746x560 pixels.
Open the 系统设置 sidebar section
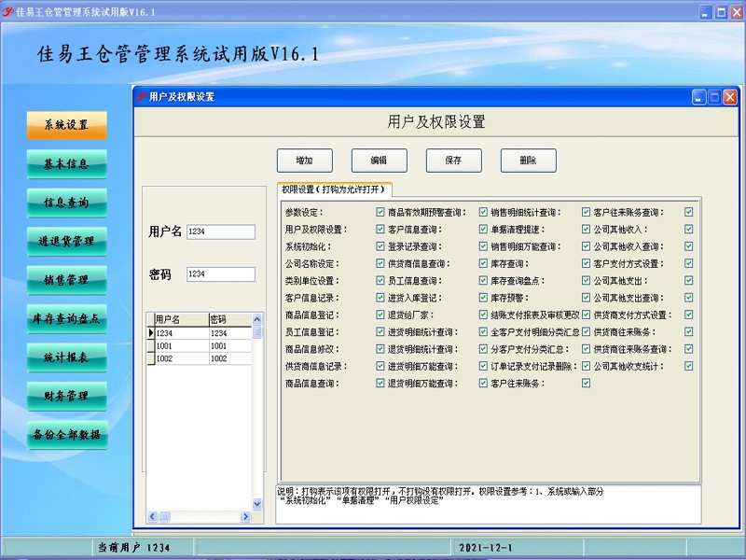[x=66, y=125]
